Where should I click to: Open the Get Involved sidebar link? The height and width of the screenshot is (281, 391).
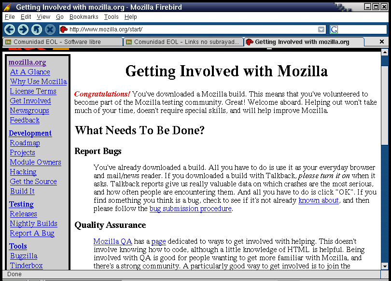point(30,101)
